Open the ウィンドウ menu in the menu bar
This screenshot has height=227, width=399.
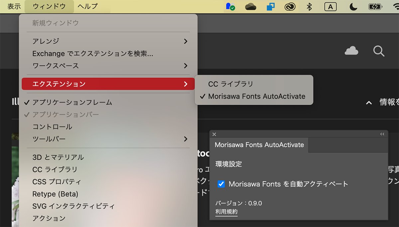[x=49, y=6]
